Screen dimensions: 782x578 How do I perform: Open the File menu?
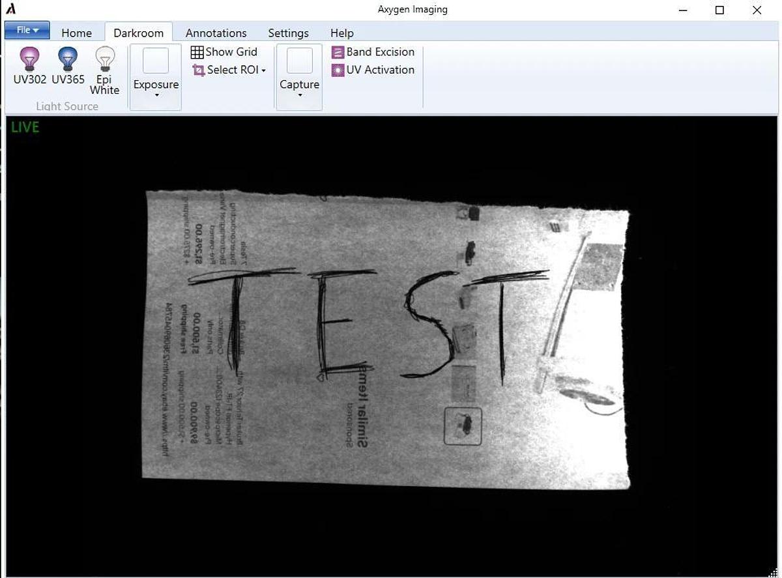27,30
